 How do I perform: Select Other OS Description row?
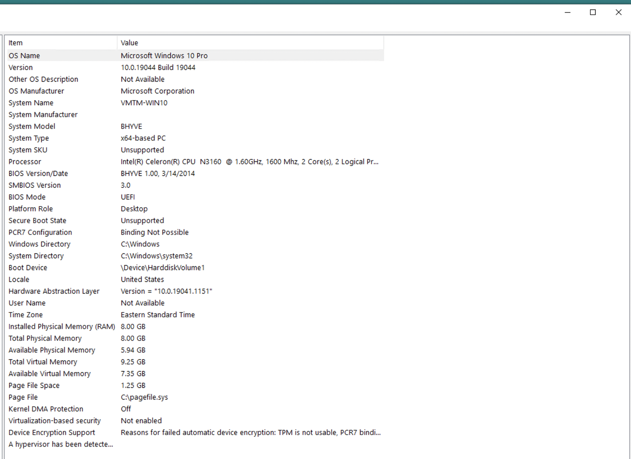(195, 79)
